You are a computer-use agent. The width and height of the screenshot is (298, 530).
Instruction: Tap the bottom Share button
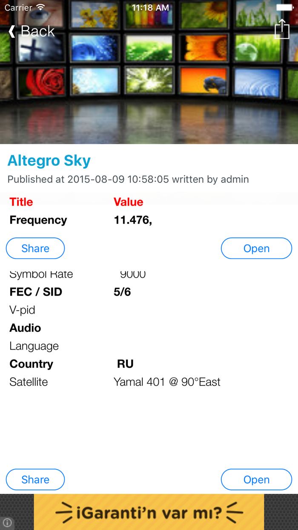click(x=35, y=479)
